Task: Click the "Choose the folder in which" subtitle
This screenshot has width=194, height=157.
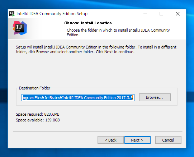Action: [118, 33]
